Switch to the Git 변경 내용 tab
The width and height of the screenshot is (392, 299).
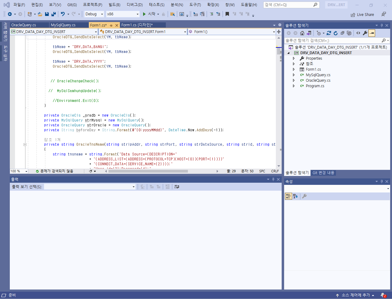point(323,173)
